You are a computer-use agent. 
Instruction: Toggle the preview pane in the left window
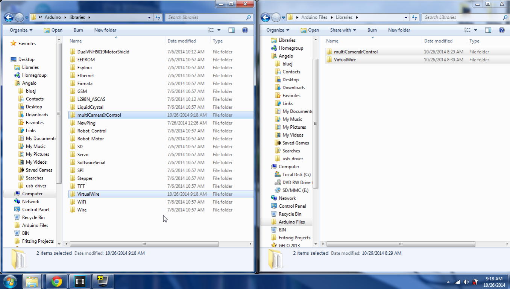point(231,30)
